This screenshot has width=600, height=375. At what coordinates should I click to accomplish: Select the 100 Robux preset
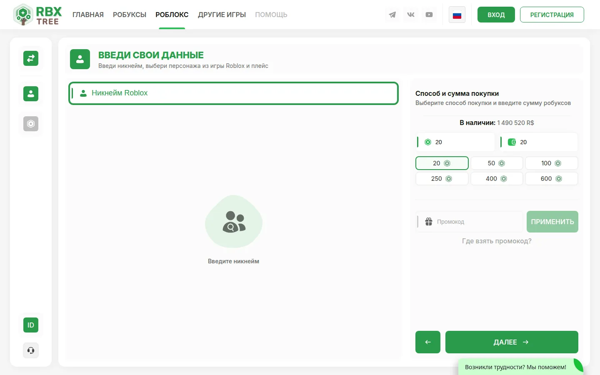pos(552,163)
